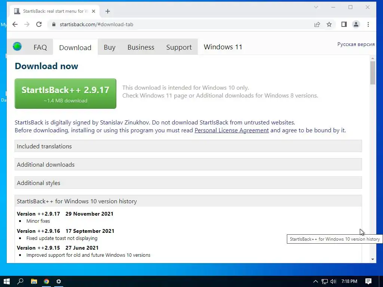Screen dimensions: 383x287
Task: Open the Action Center notification icon
Action: (368, 281)
